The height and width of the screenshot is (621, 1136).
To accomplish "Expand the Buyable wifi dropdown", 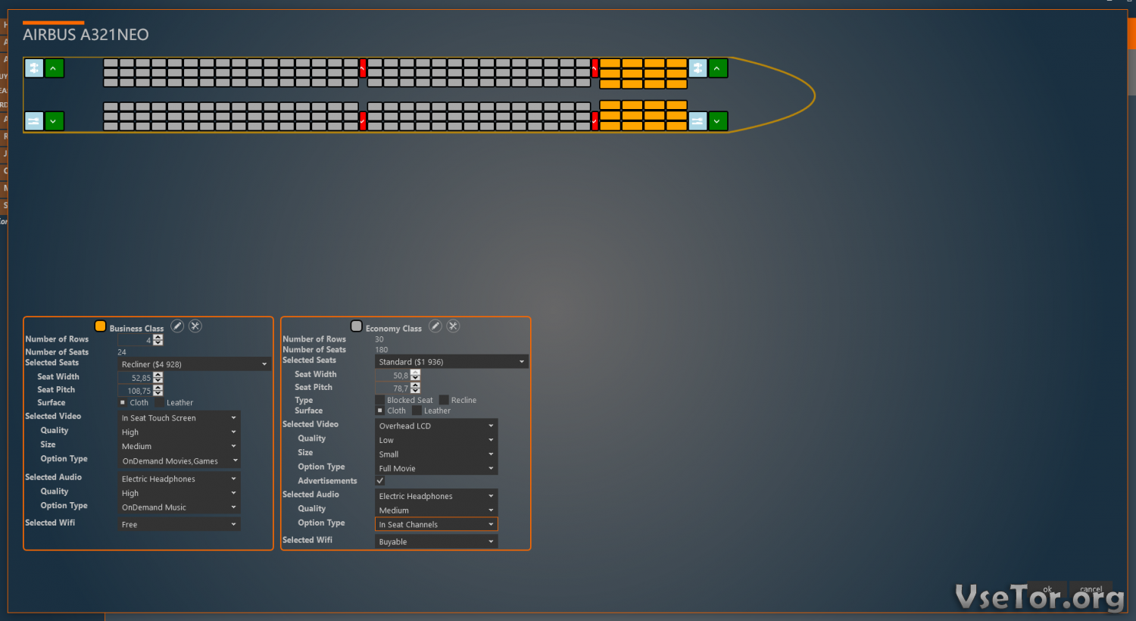I will tap(436, 541).
